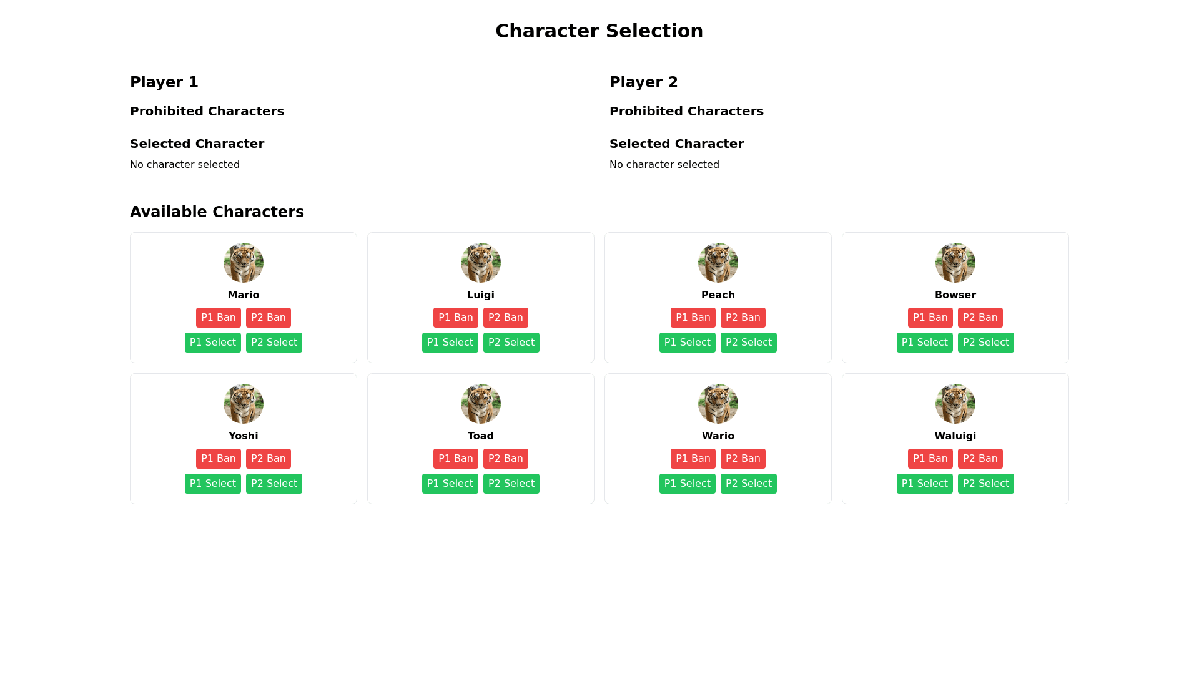Click Bowser's character avatar
The image size is (1199, 674).
click(x=955, y=263)
